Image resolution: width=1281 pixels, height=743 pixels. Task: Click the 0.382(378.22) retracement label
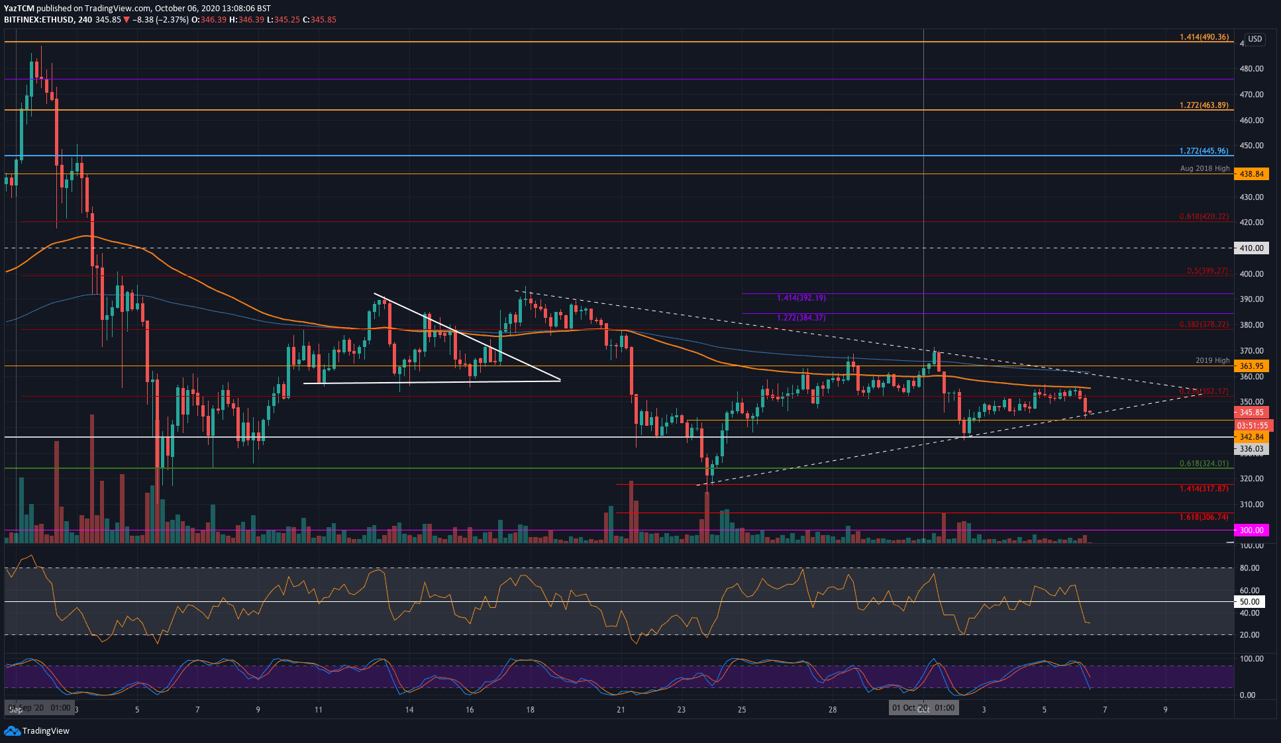click(1204, 324)
